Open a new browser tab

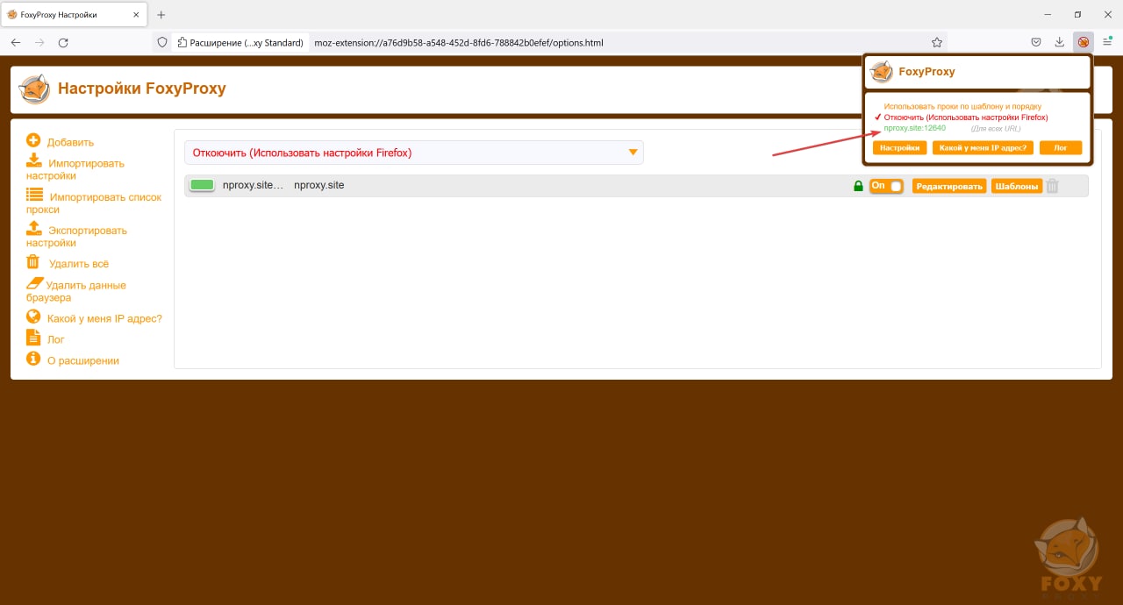tap(161, 15)
